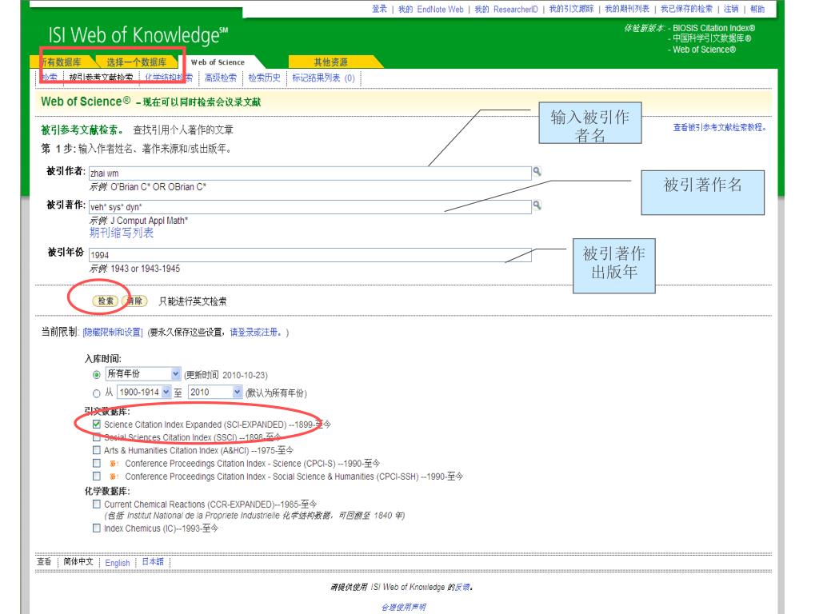Click the 隐藏限制和设置 link
Viewport: 819px width, 614px height.
113,332
